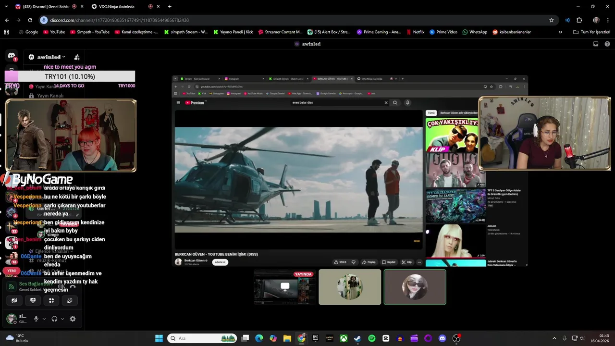
Task: Select the voice participant tile with the standing person avatar
Action: pyautogui.click(x=350, y=287)
